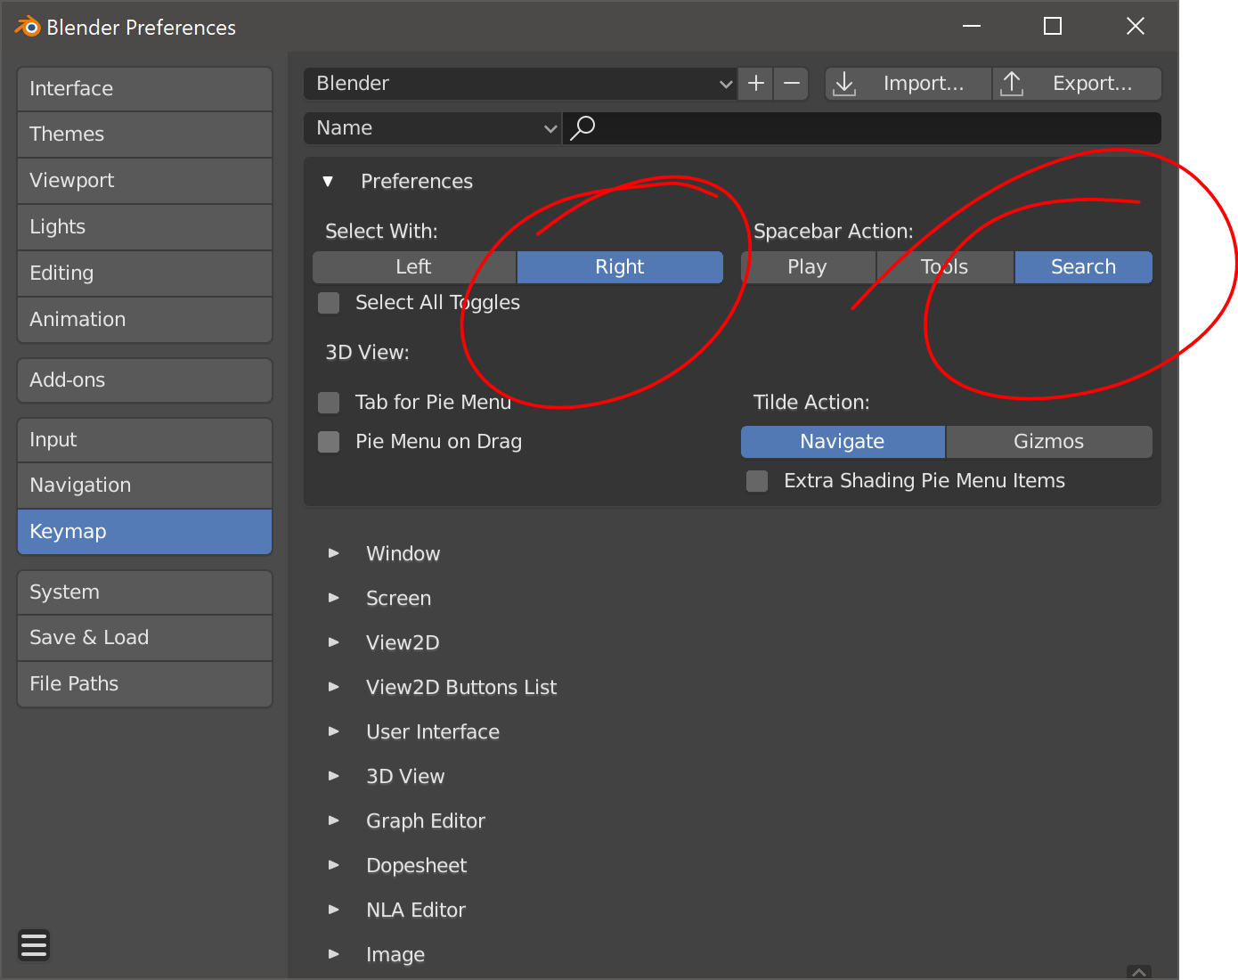Enable Tab for Pie Menu checkbox
Viewport: 1238px width, 980px height.
[x=329, y=403]
